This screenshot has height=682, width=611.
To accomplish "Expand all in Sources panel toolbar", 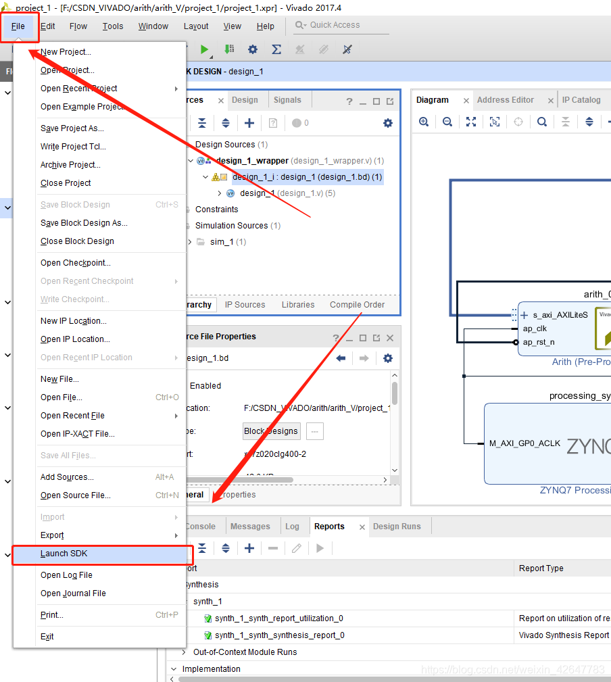I will [226, 123].
